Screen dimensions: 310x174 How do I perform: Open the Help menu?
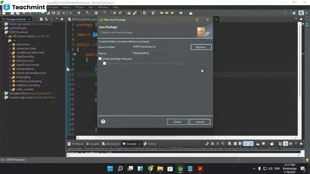click(116, 7)
